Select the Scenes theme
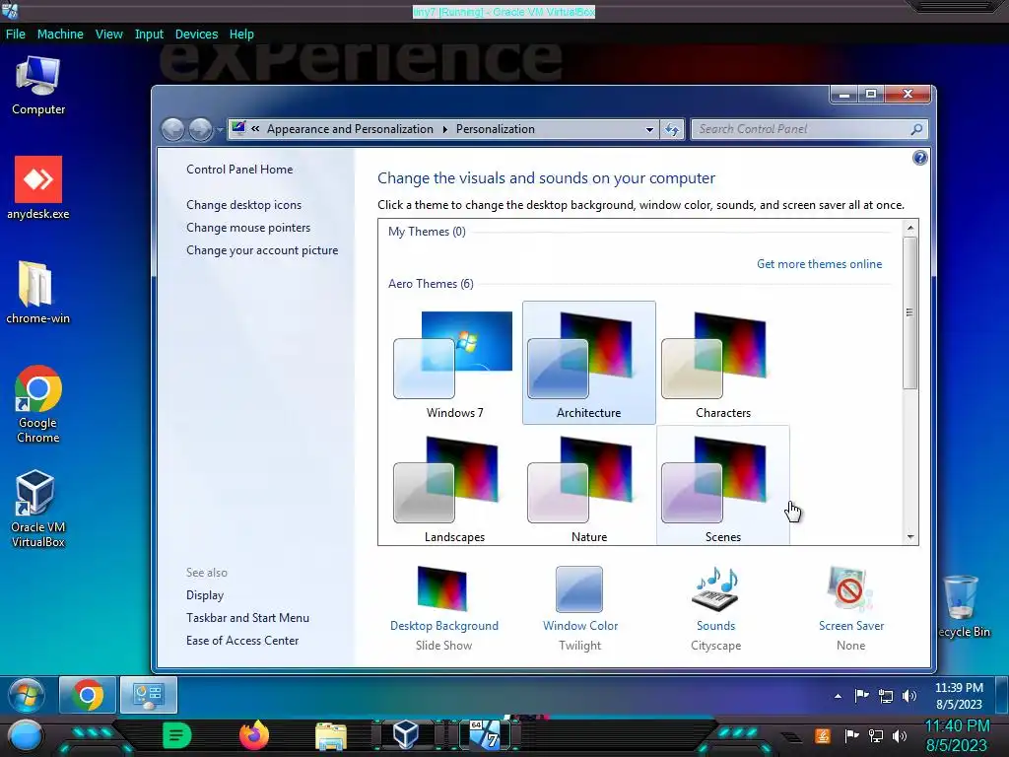The height and width of the screenshot is (757, 1009). click(x=722, y=486)
